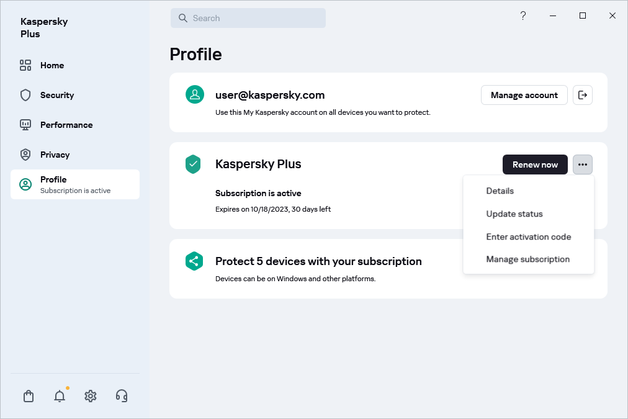Choose Manage subscription menu entry
The height and width of the screenshot is (419, 628).
pos(527,259)
